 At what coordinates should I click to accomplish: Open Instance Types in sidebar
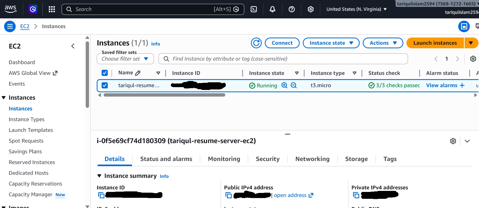[x=26, y=119]
